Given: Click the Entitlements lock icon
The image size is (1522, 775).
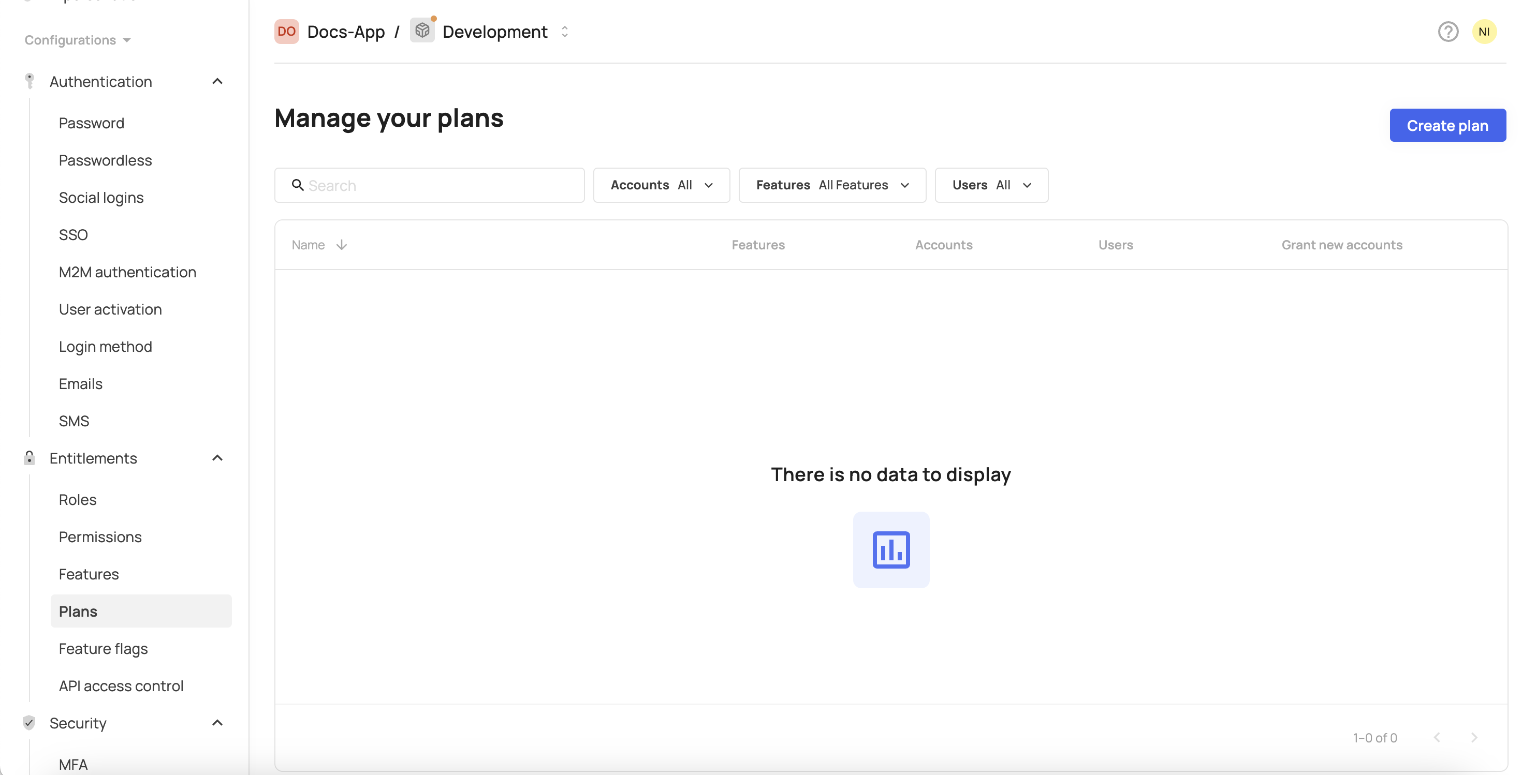Looking at the screenshot, I should coord(30,458).
